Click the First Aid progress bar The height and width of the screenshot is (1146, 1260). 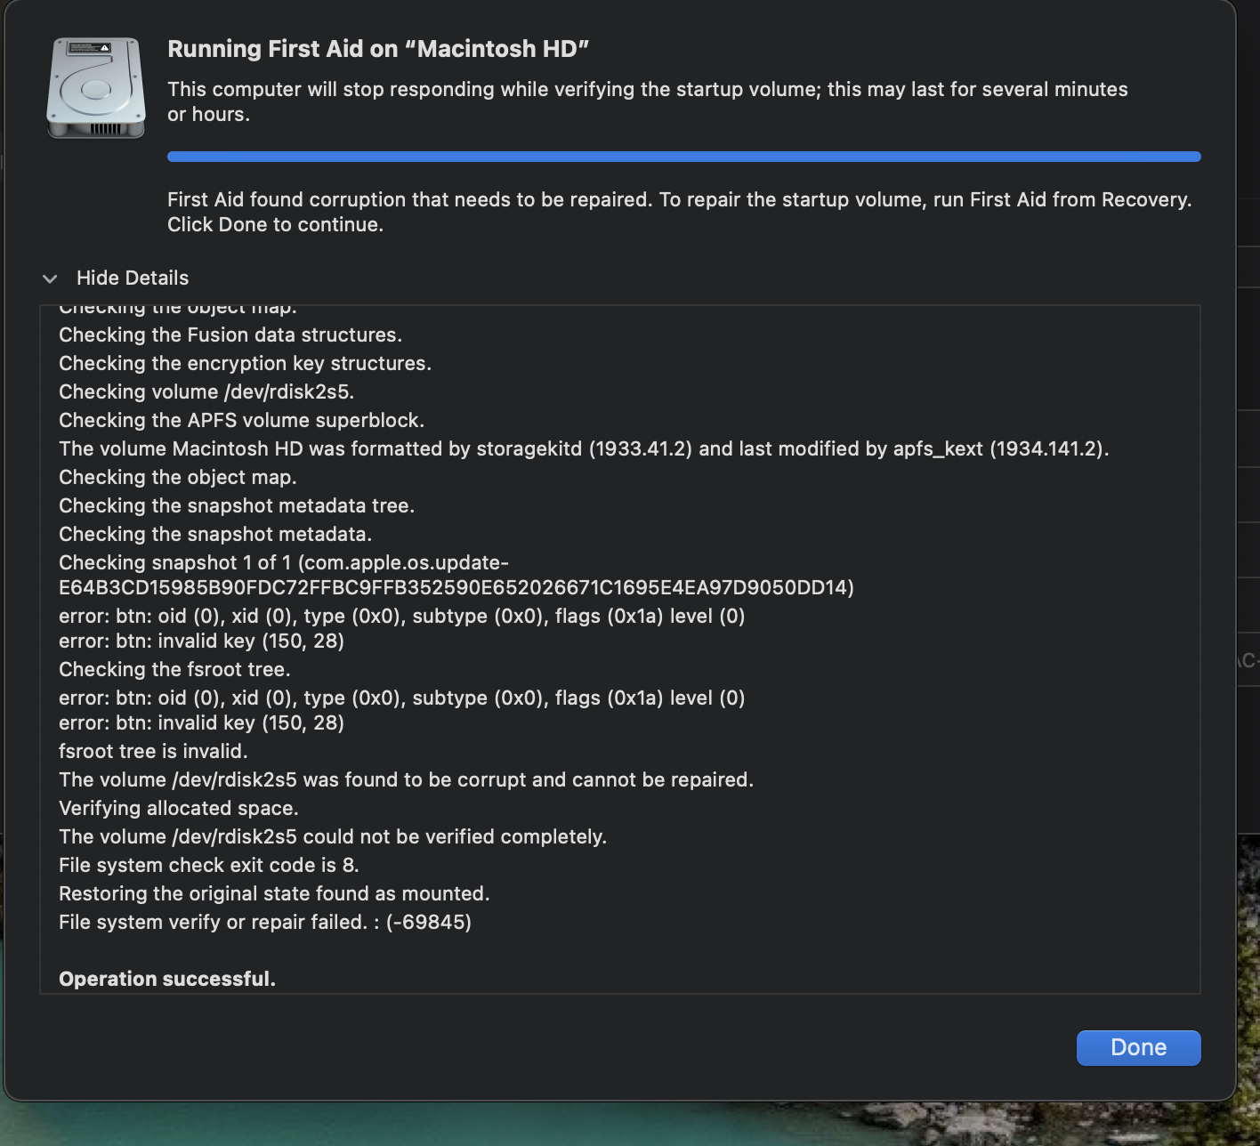pyautogui.click(x=683, y=157)
